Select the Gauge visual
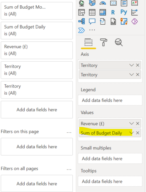This screenshot has height=192, width=146. tap(103, 3)
